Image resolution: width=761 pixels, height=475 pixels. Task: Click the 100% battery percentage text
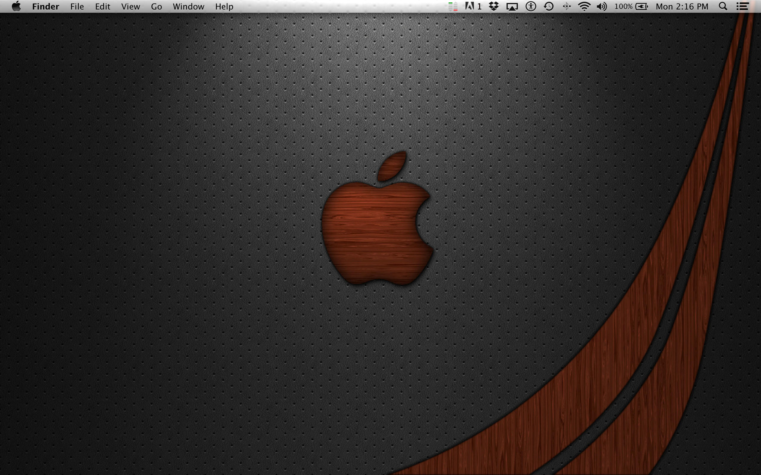tap(623, 7)
